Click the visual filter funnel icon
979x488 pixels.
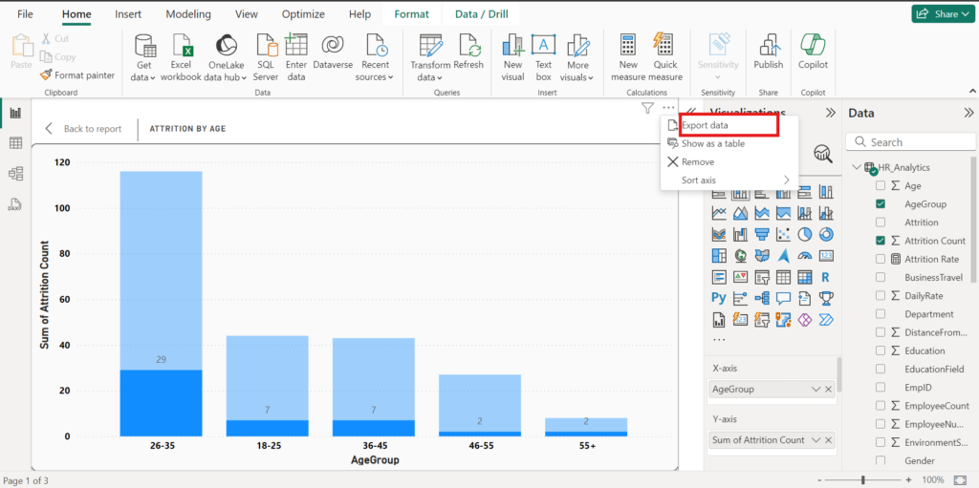click(647, 108)
